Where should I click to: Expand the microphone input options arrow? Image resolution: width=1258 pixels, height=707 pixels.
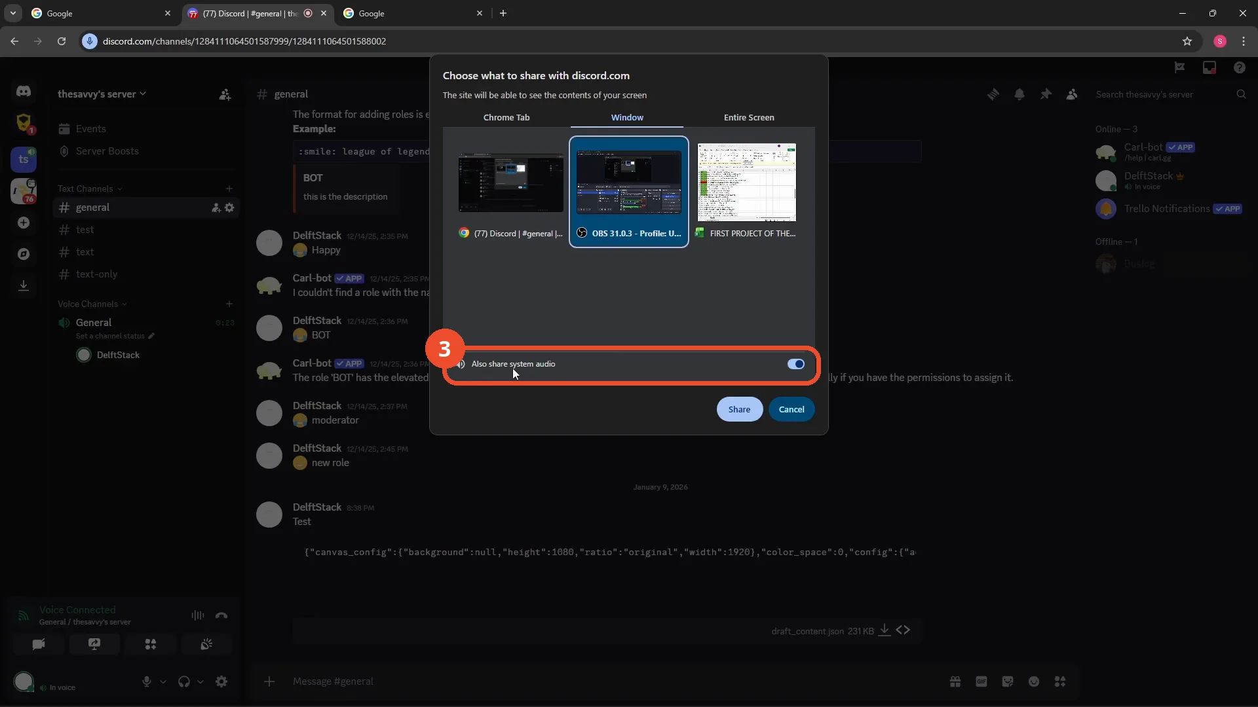(163, 681)
